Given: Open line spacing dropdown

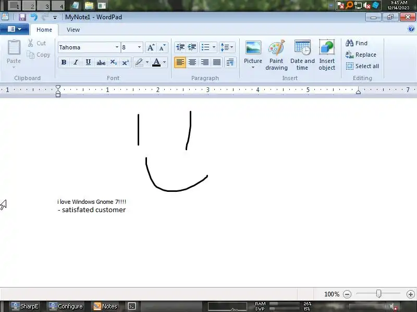Looking at the screenshot, I should [227, 47].
